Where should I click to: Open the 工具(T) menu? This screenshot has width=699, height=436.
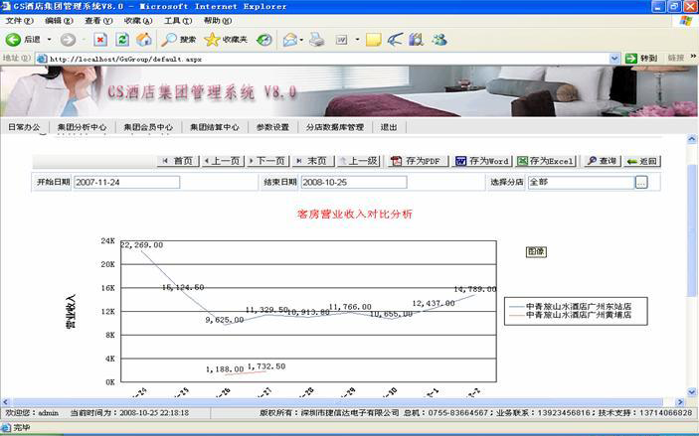point(178,20)
